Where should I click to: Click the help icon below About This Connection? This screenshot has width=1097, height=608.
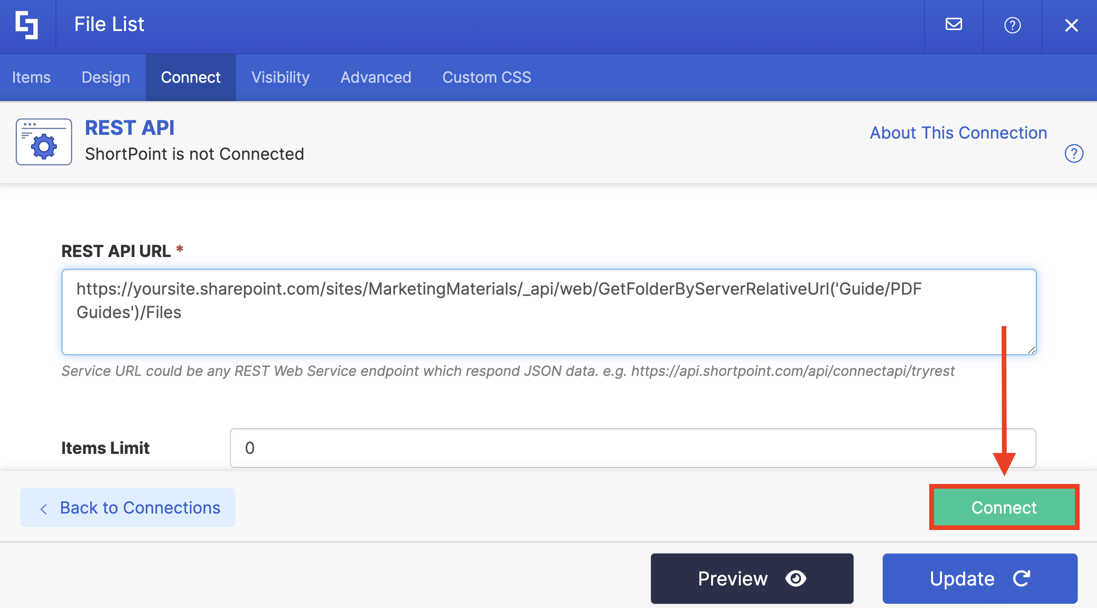pyautogui.click(x=1073, y=154)
